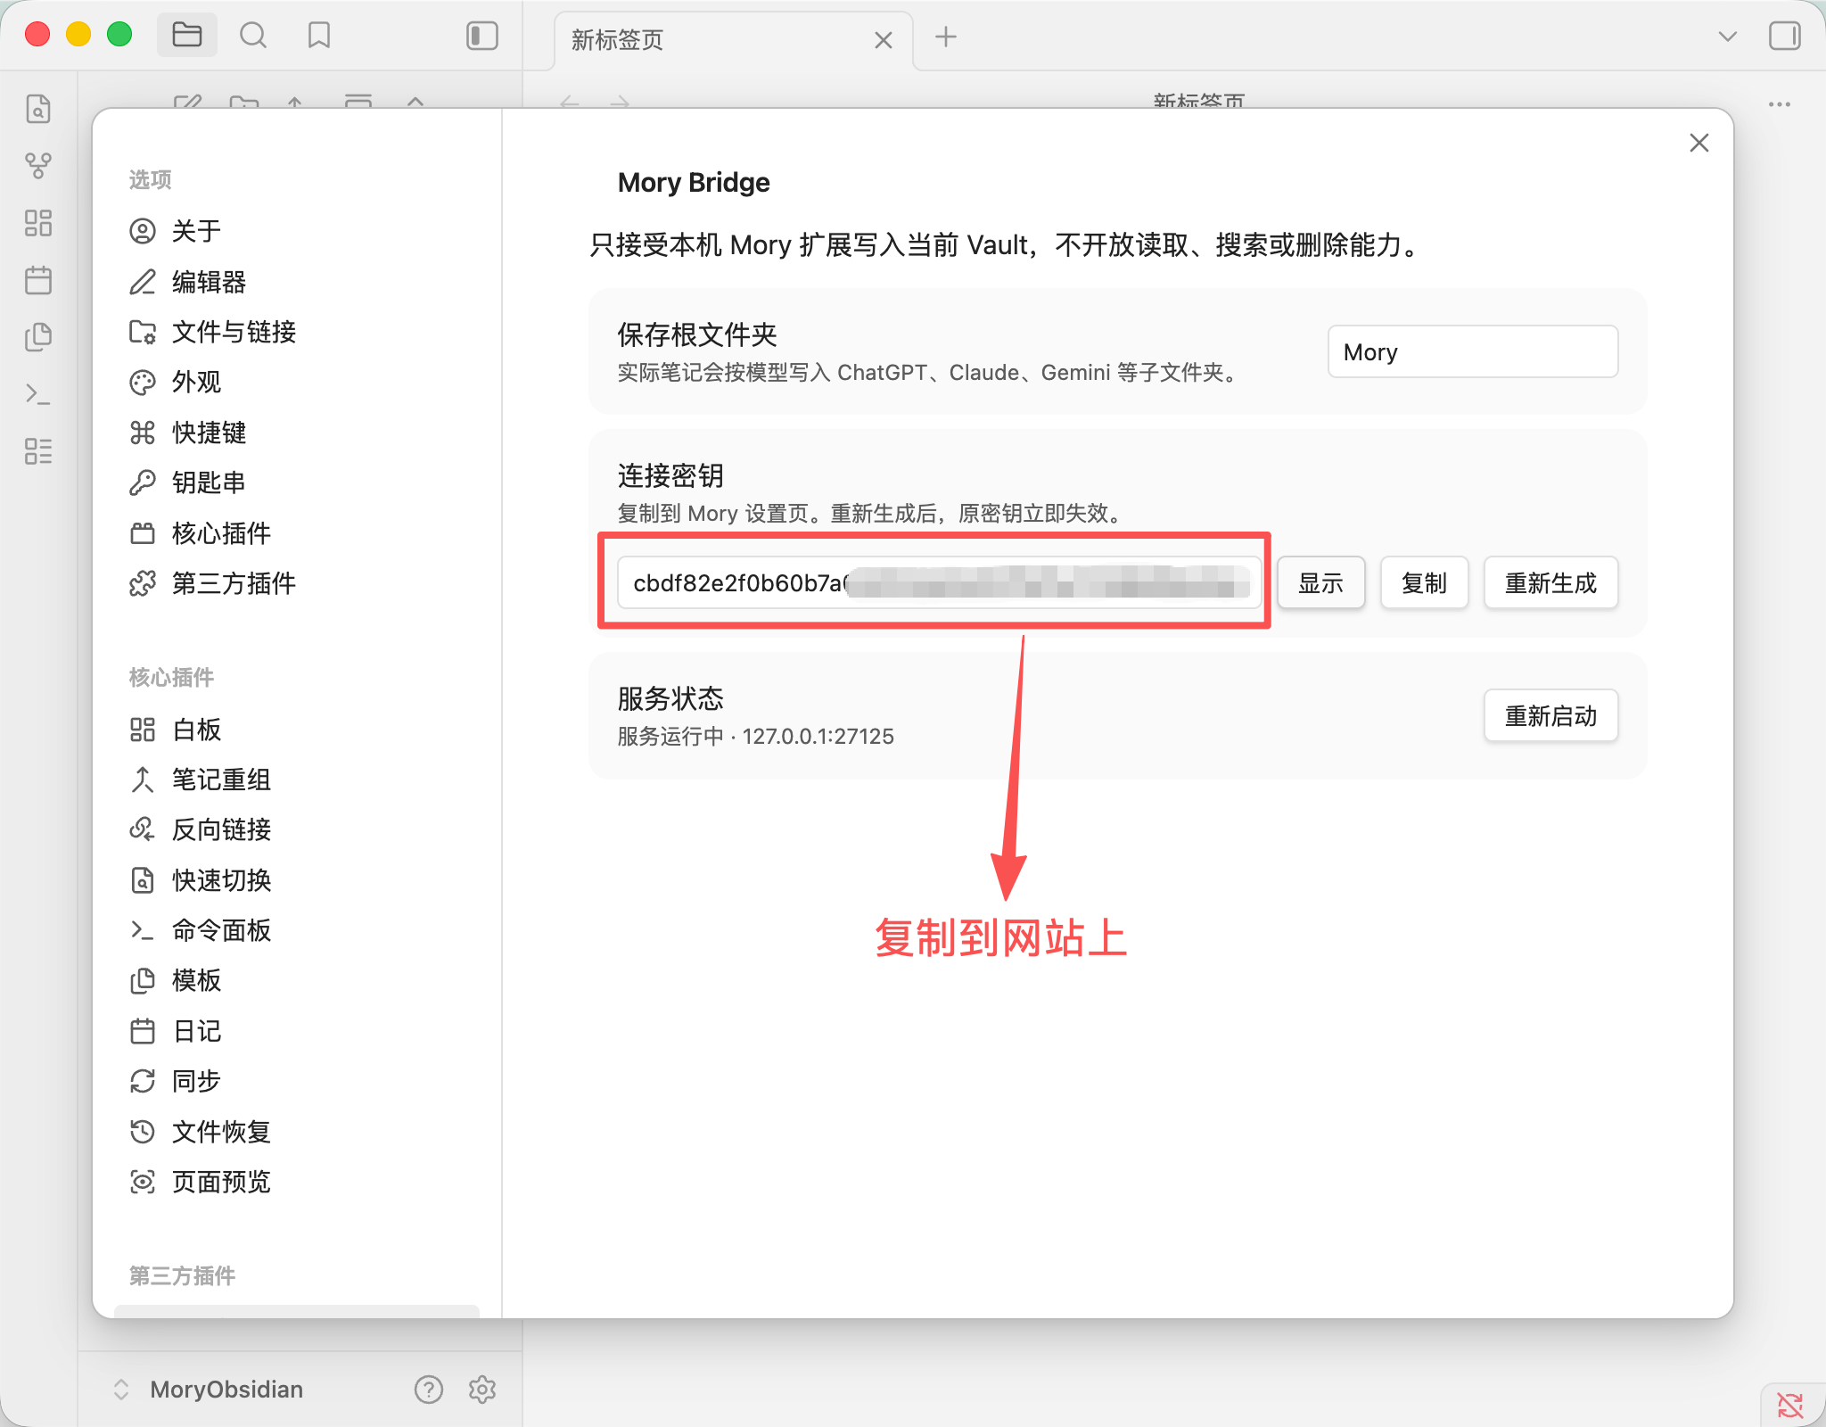This screenshot has width=1826, height=1427.
Task: Open the bookmarks panel icon
Action: click(x=319, y=36)
